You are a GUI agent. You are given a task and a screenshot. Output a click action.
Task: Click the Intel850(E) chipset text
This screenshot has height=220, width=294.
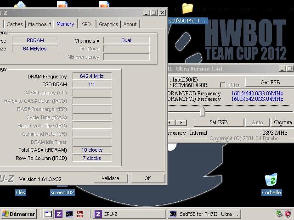[185, 80]
